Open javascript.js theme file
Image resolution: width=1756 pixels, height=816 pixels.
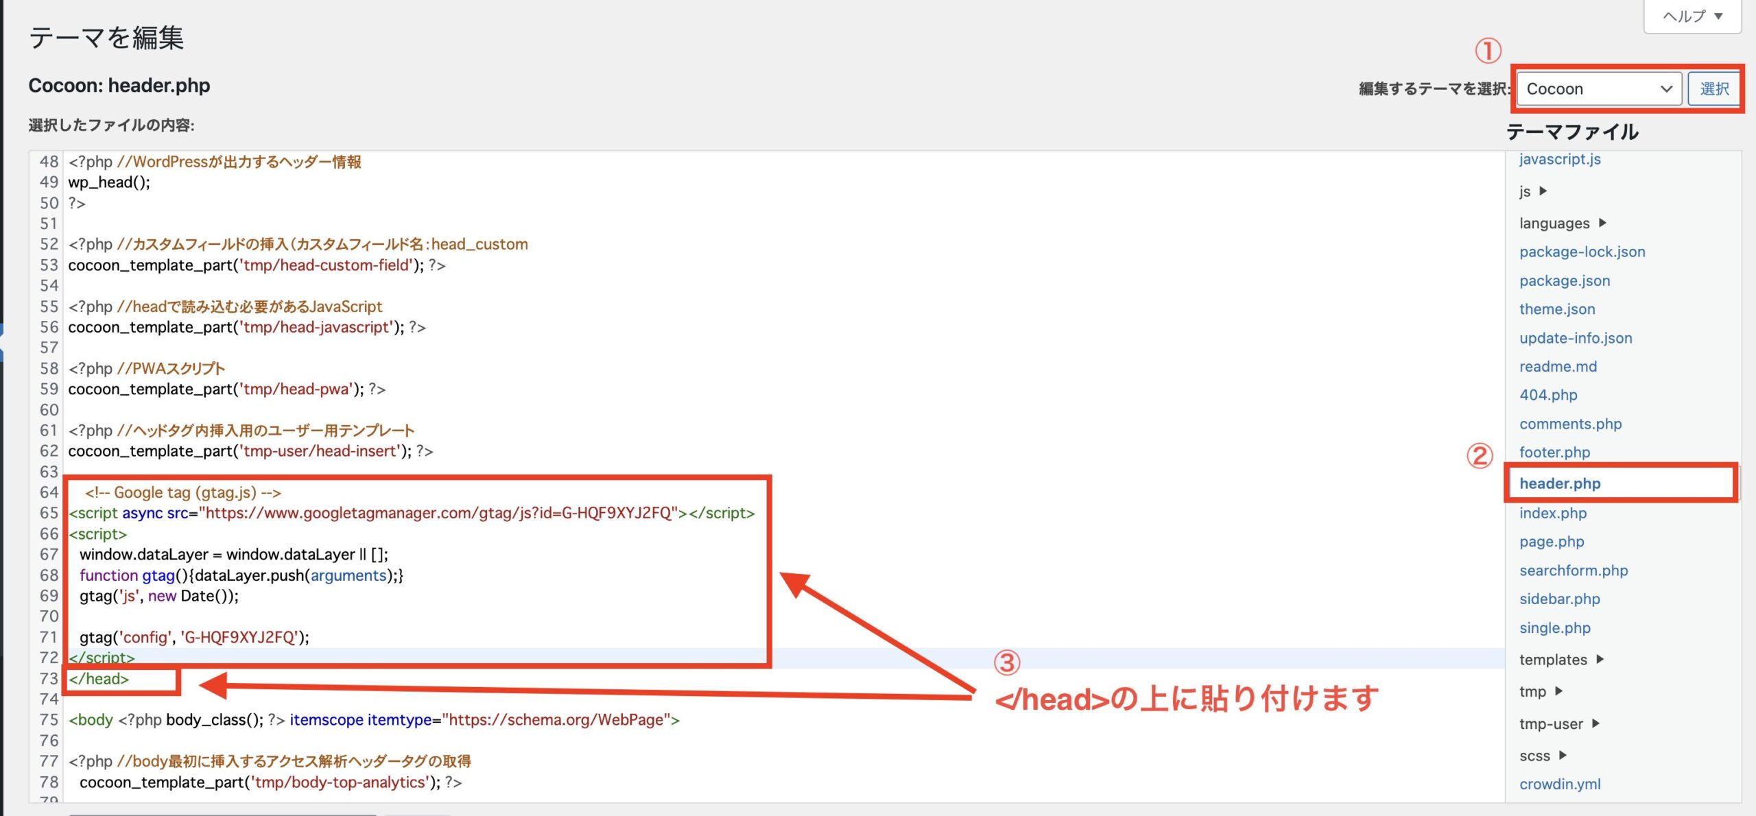pos(1560,159)
